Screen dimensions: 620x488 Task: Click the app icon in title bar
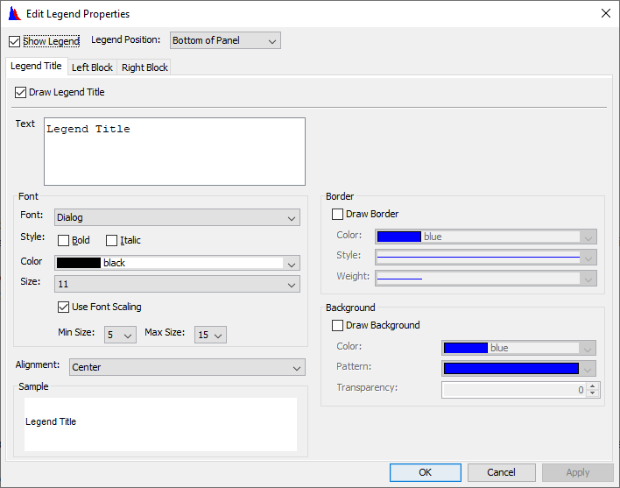tap(13, 13)
